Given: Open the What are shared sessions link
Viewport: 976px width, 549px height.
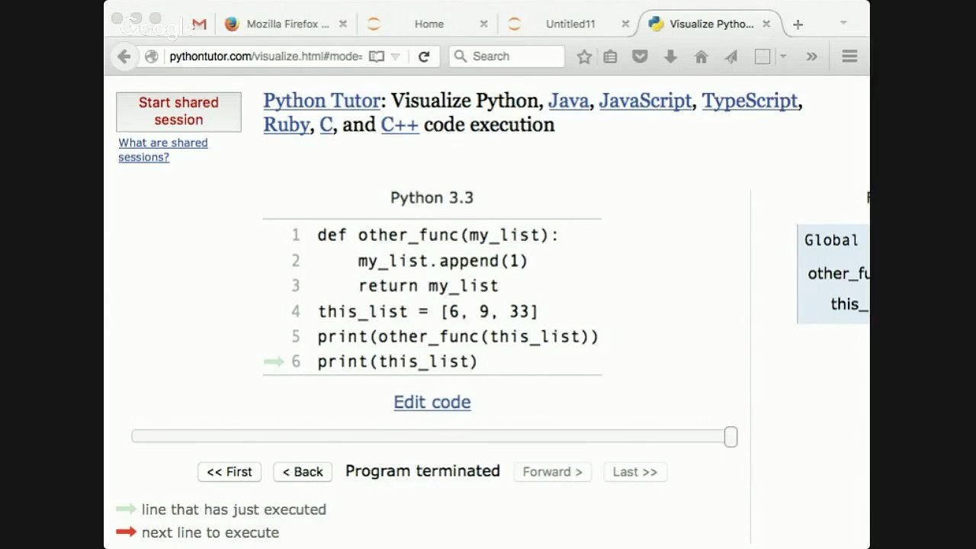Looking at the screenshot, I should [x=162, y=149].
